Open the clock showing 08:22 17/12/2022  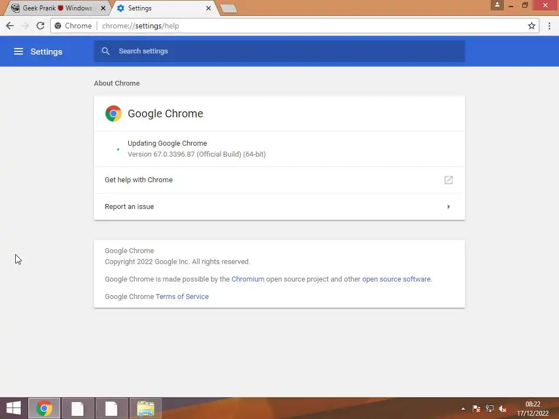[x=533, y=409]
